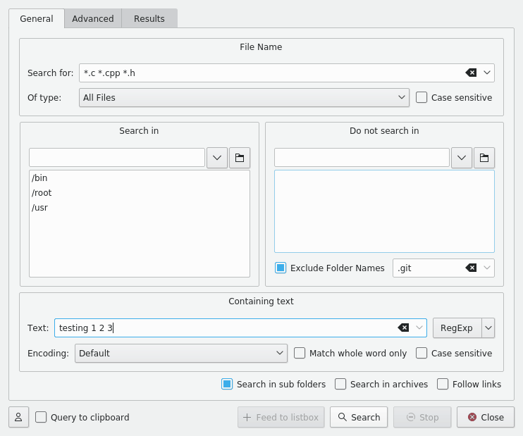The width and height of the screenshot is (523, 436).
Task: Click the Search button
Action: 359,417
